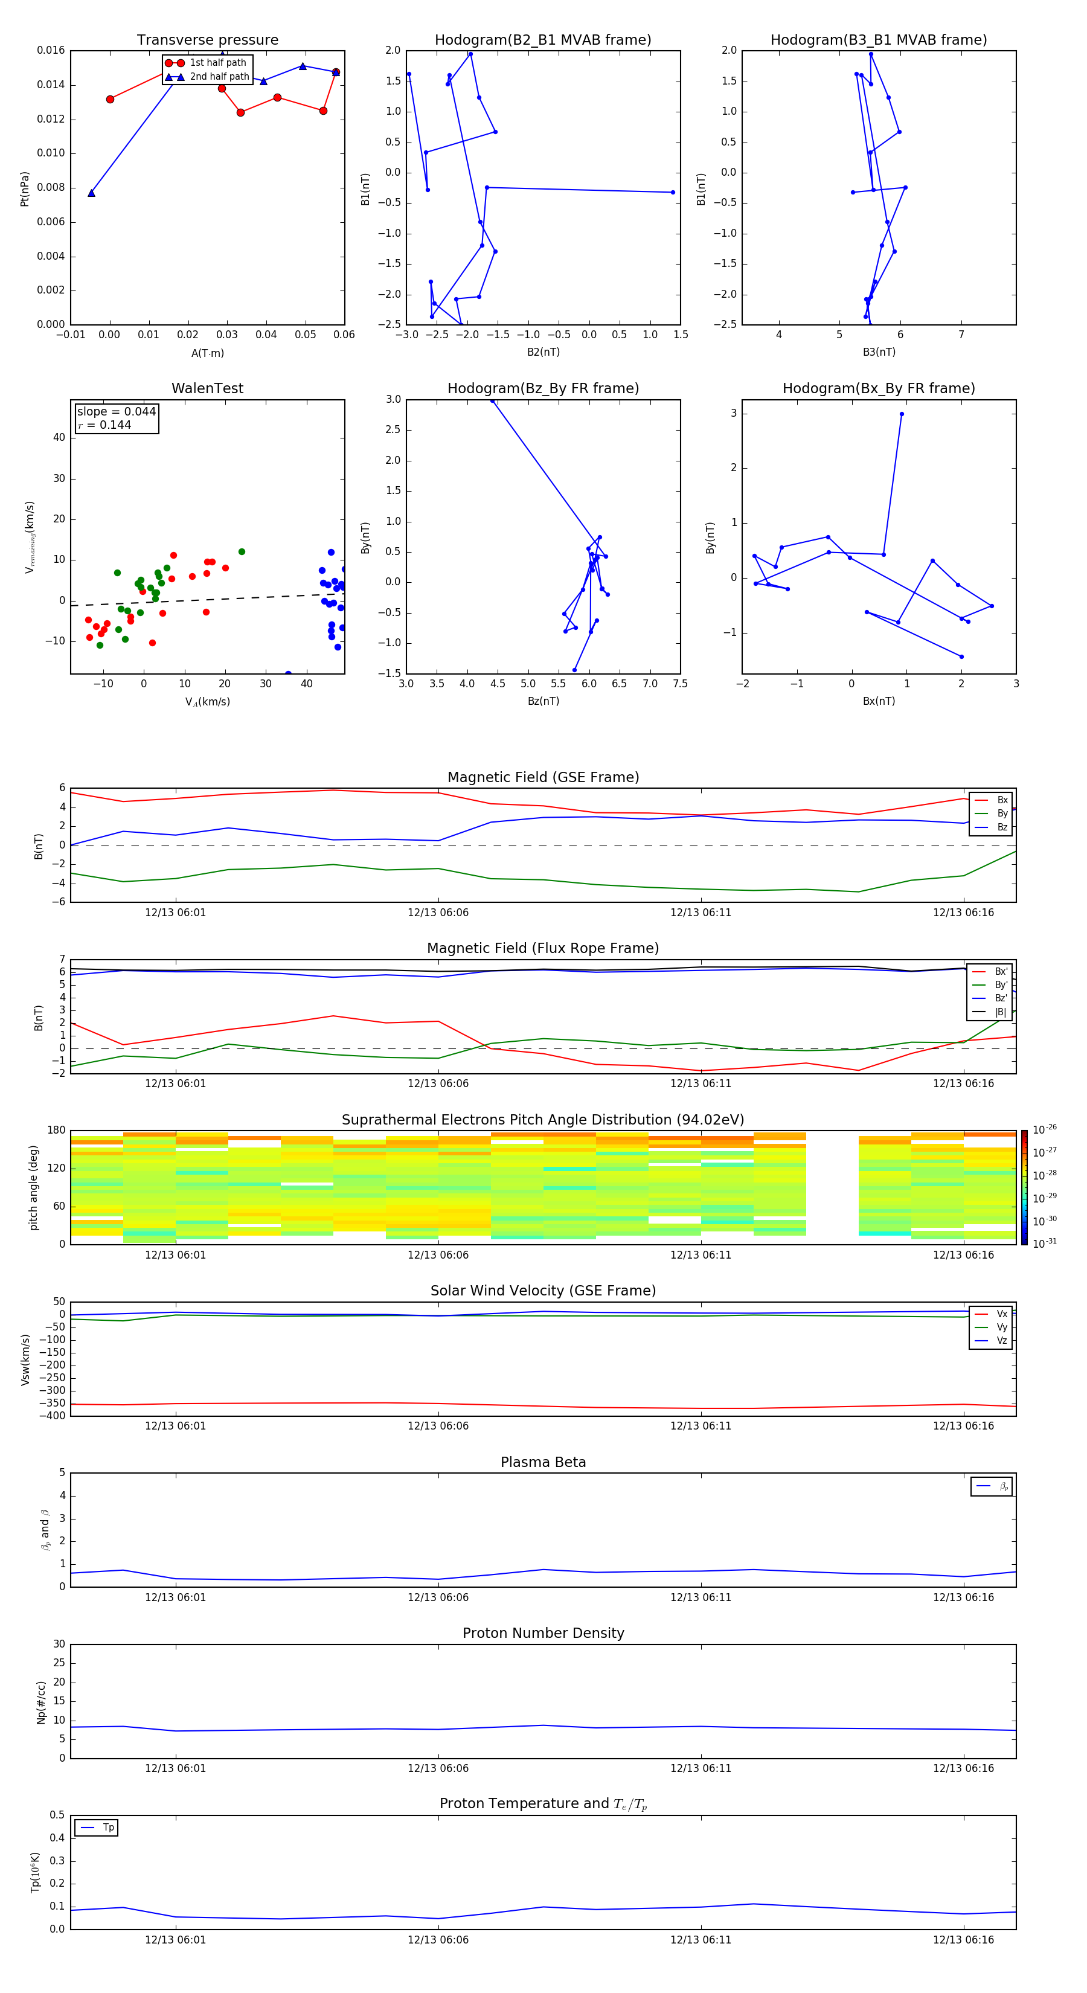Viewport: 1087px width, 1993px height.
Task: Click "12/13 06:11" under the Solar Wind panel
Action: point(700,1426)
